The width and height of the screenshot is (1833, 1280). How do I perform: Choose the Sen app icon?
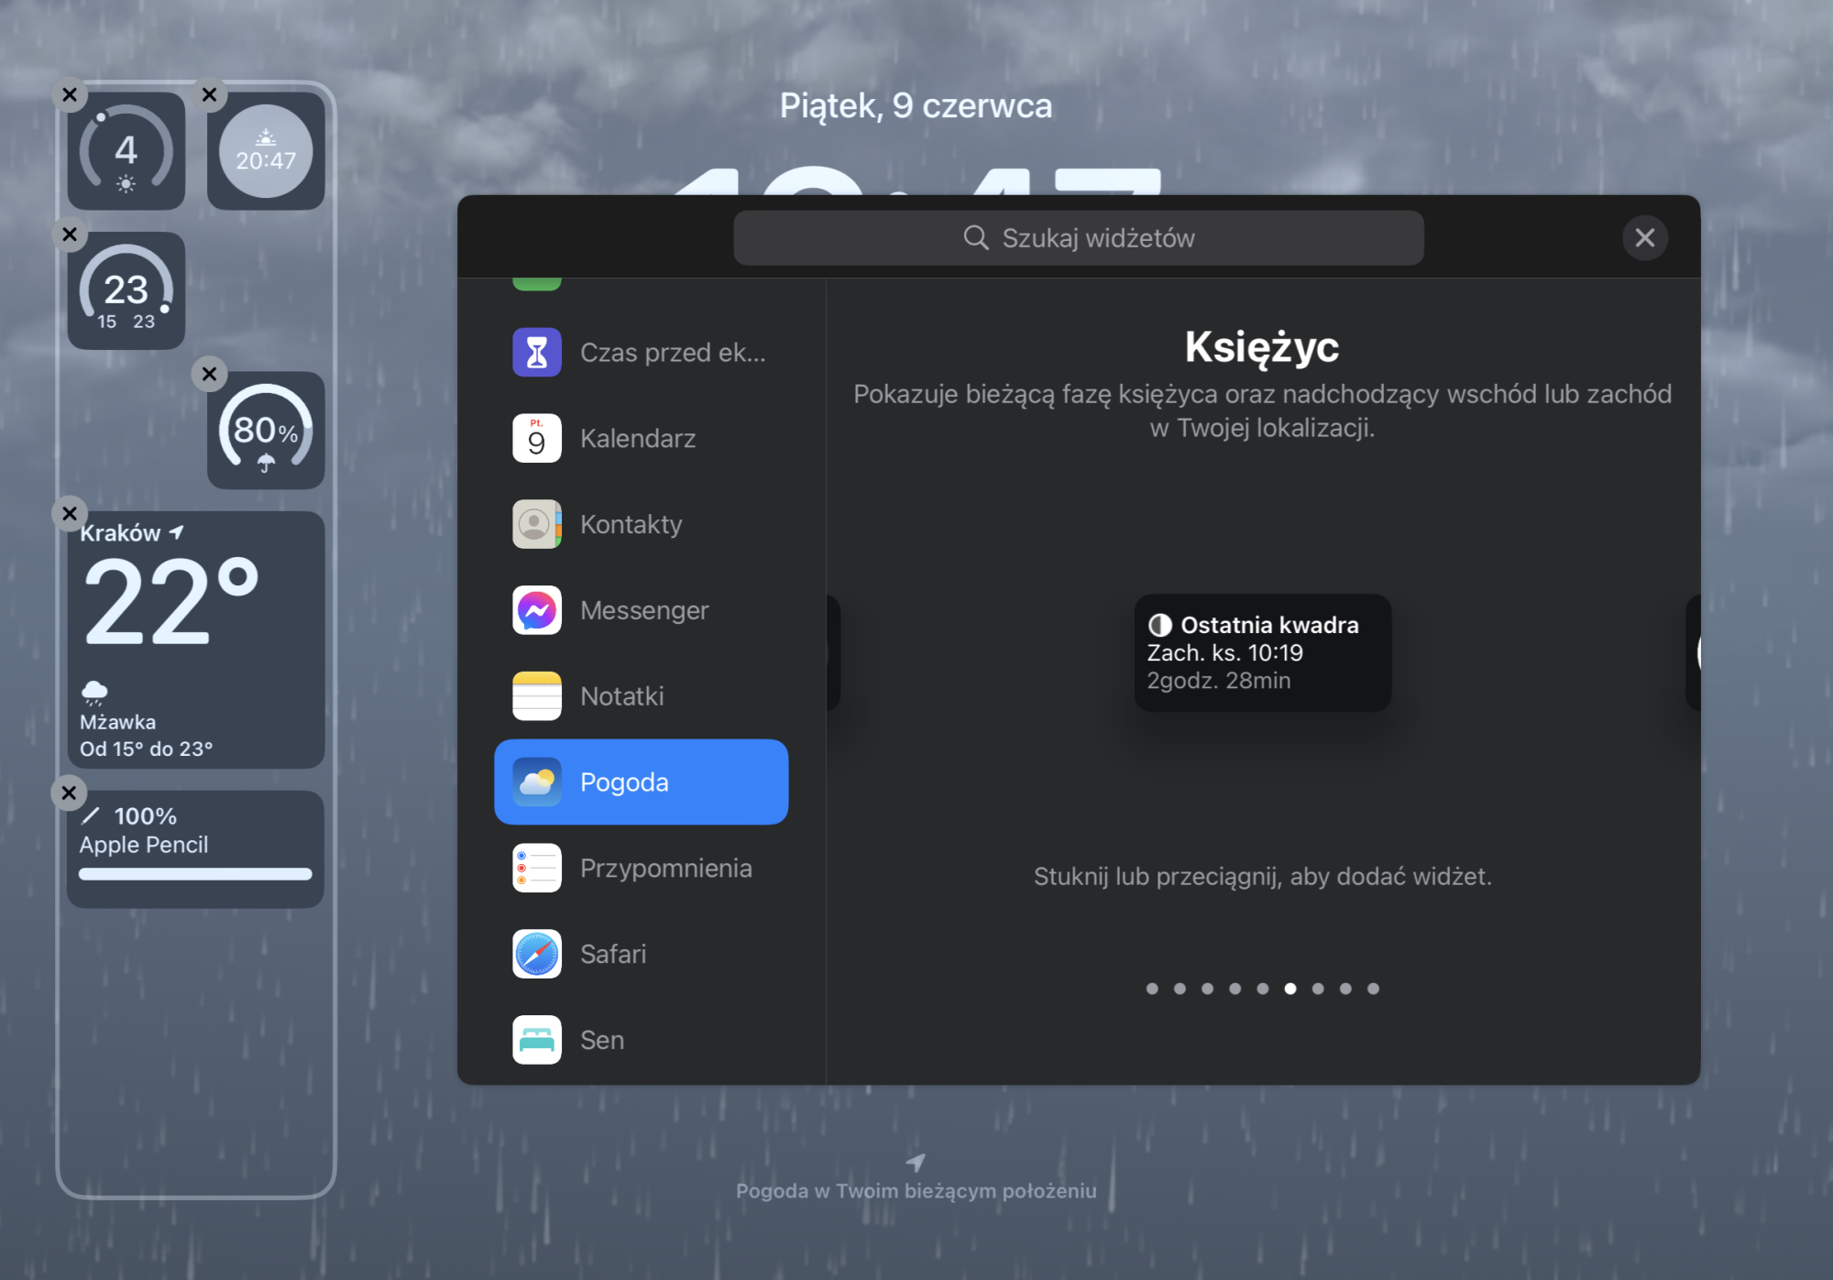click(536, 1040)
